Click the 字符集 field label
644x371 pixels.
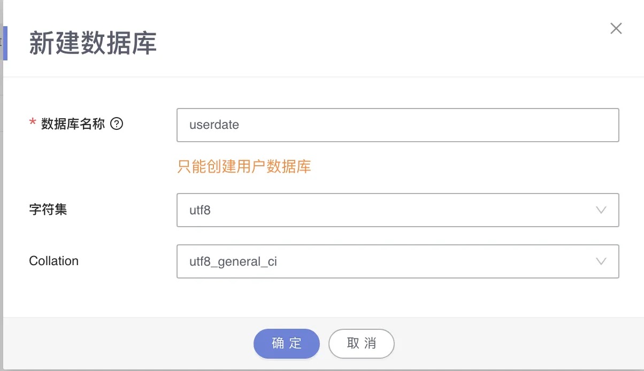click(x=48, y=209)
